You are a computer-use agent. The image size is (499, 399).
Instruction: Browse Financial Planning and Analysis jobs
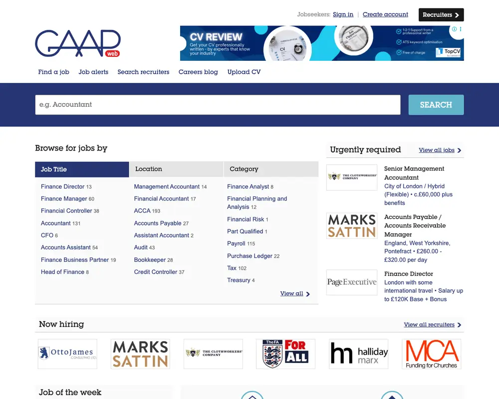tap(257, 202)
